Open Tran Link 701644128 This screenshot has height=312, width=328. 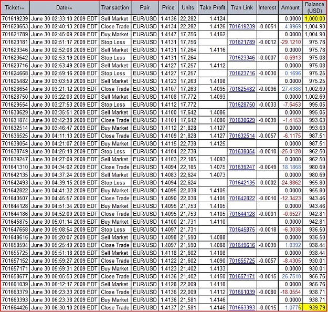pyautogui.click(x=242, y=214)
